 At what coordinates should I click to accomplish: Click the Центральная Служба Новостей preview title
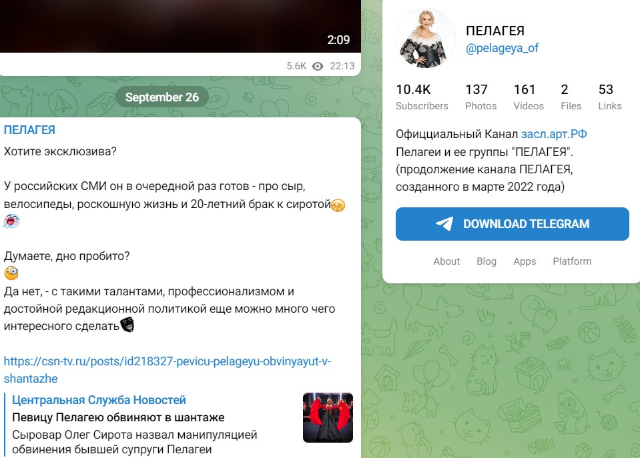pyautogui.click(x=99, y=400)
